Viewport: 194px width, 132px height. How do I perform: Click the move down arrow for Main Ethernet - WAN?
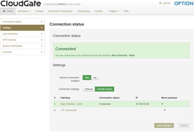[162, 104]
